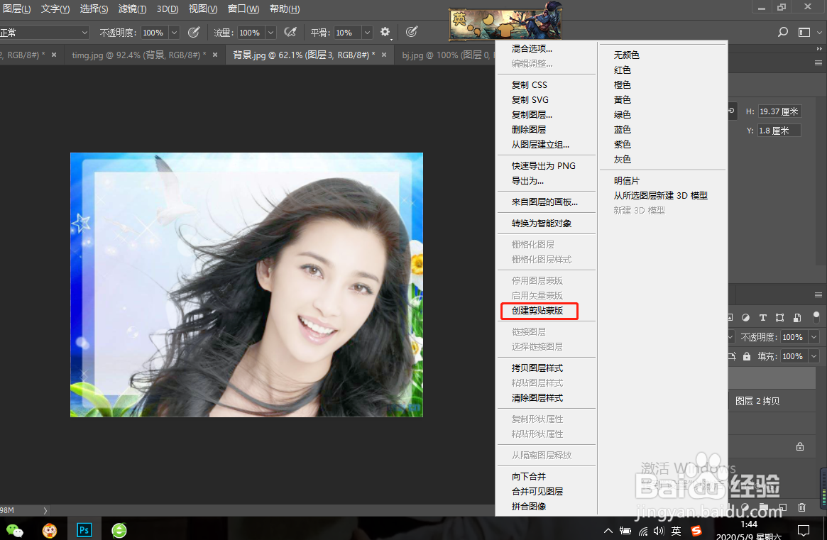Open the Properties panel menu icon
827x540 pixels.
click(818, 62)
